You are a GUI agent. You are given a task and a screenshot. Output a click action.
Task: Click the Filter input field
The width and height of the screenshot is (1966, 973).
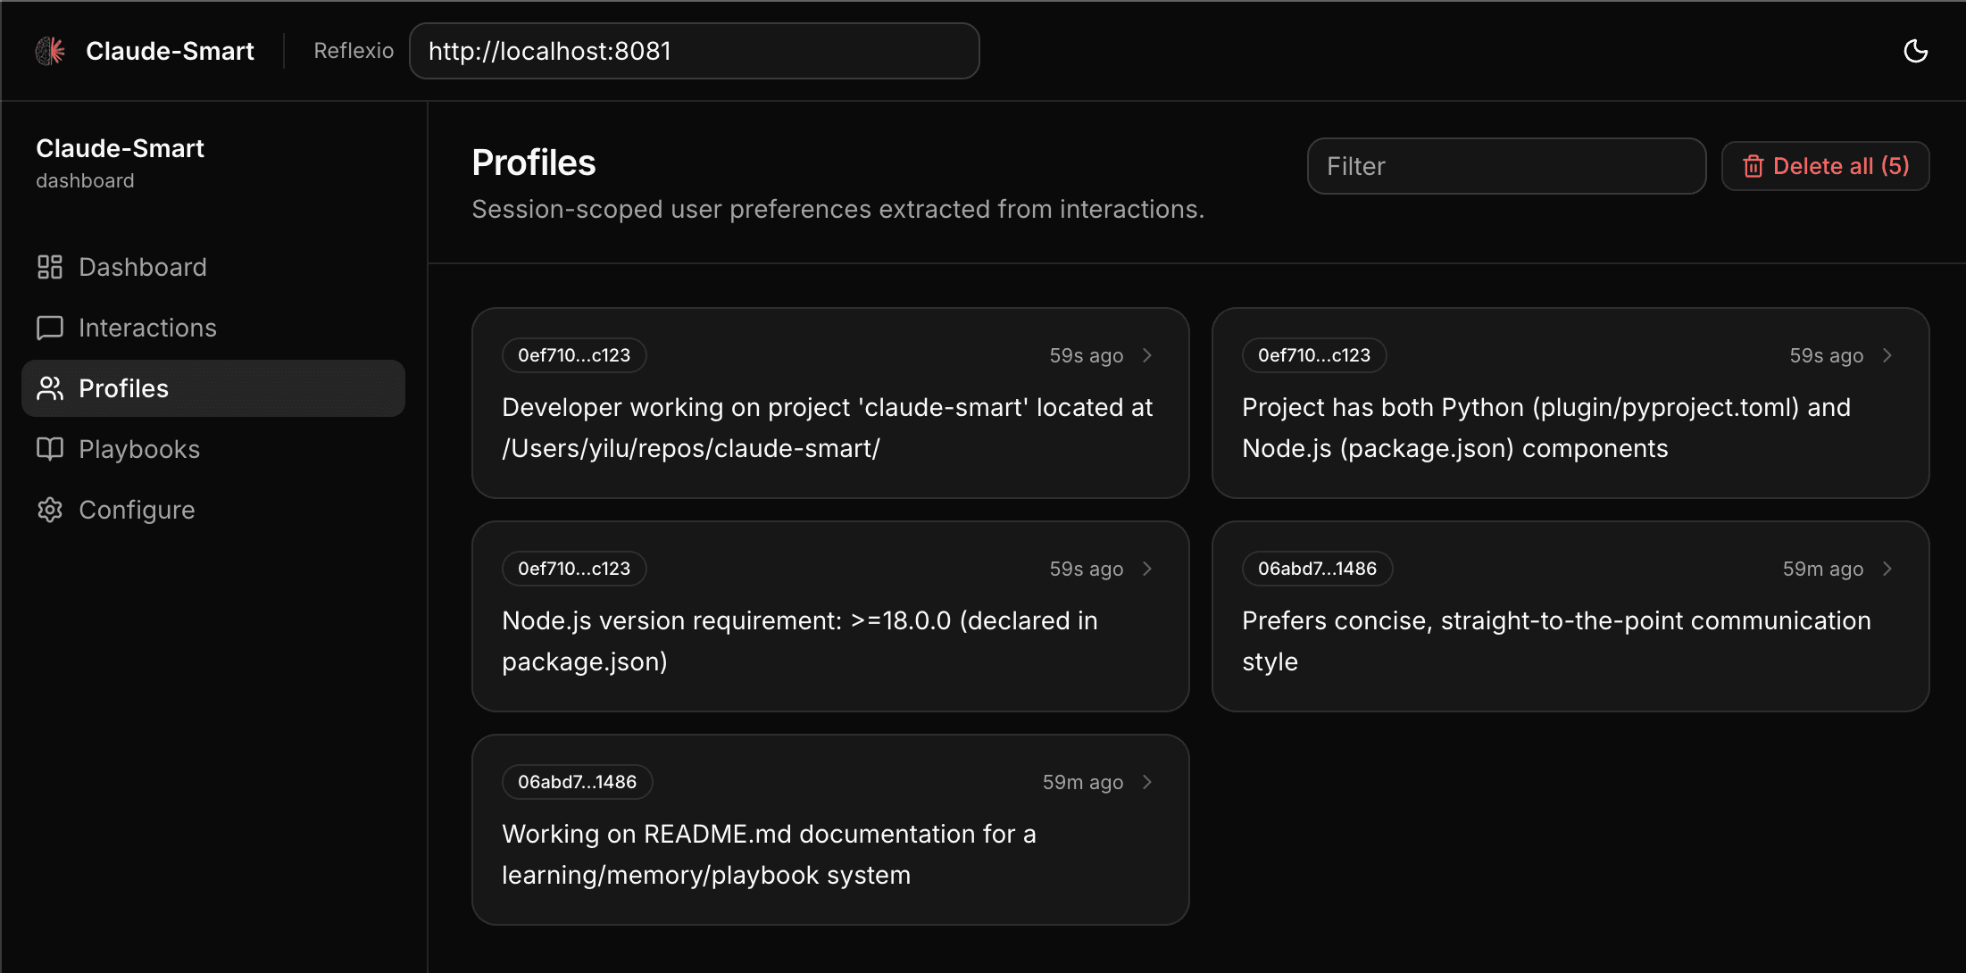[x=1506, y=166]
